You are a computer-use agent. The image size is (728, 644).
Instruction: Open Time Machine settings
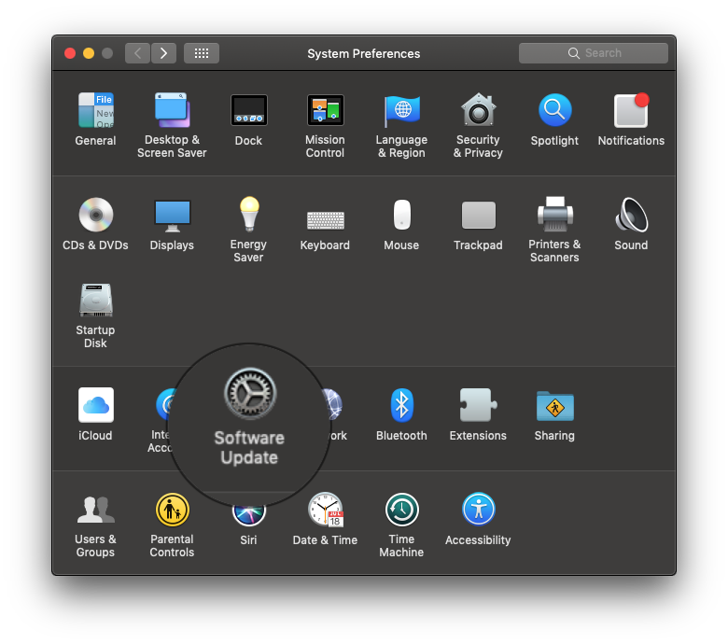point(401,510)
